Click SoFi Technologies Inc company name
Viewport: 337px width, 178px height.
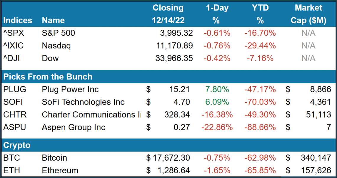point(83,102)
